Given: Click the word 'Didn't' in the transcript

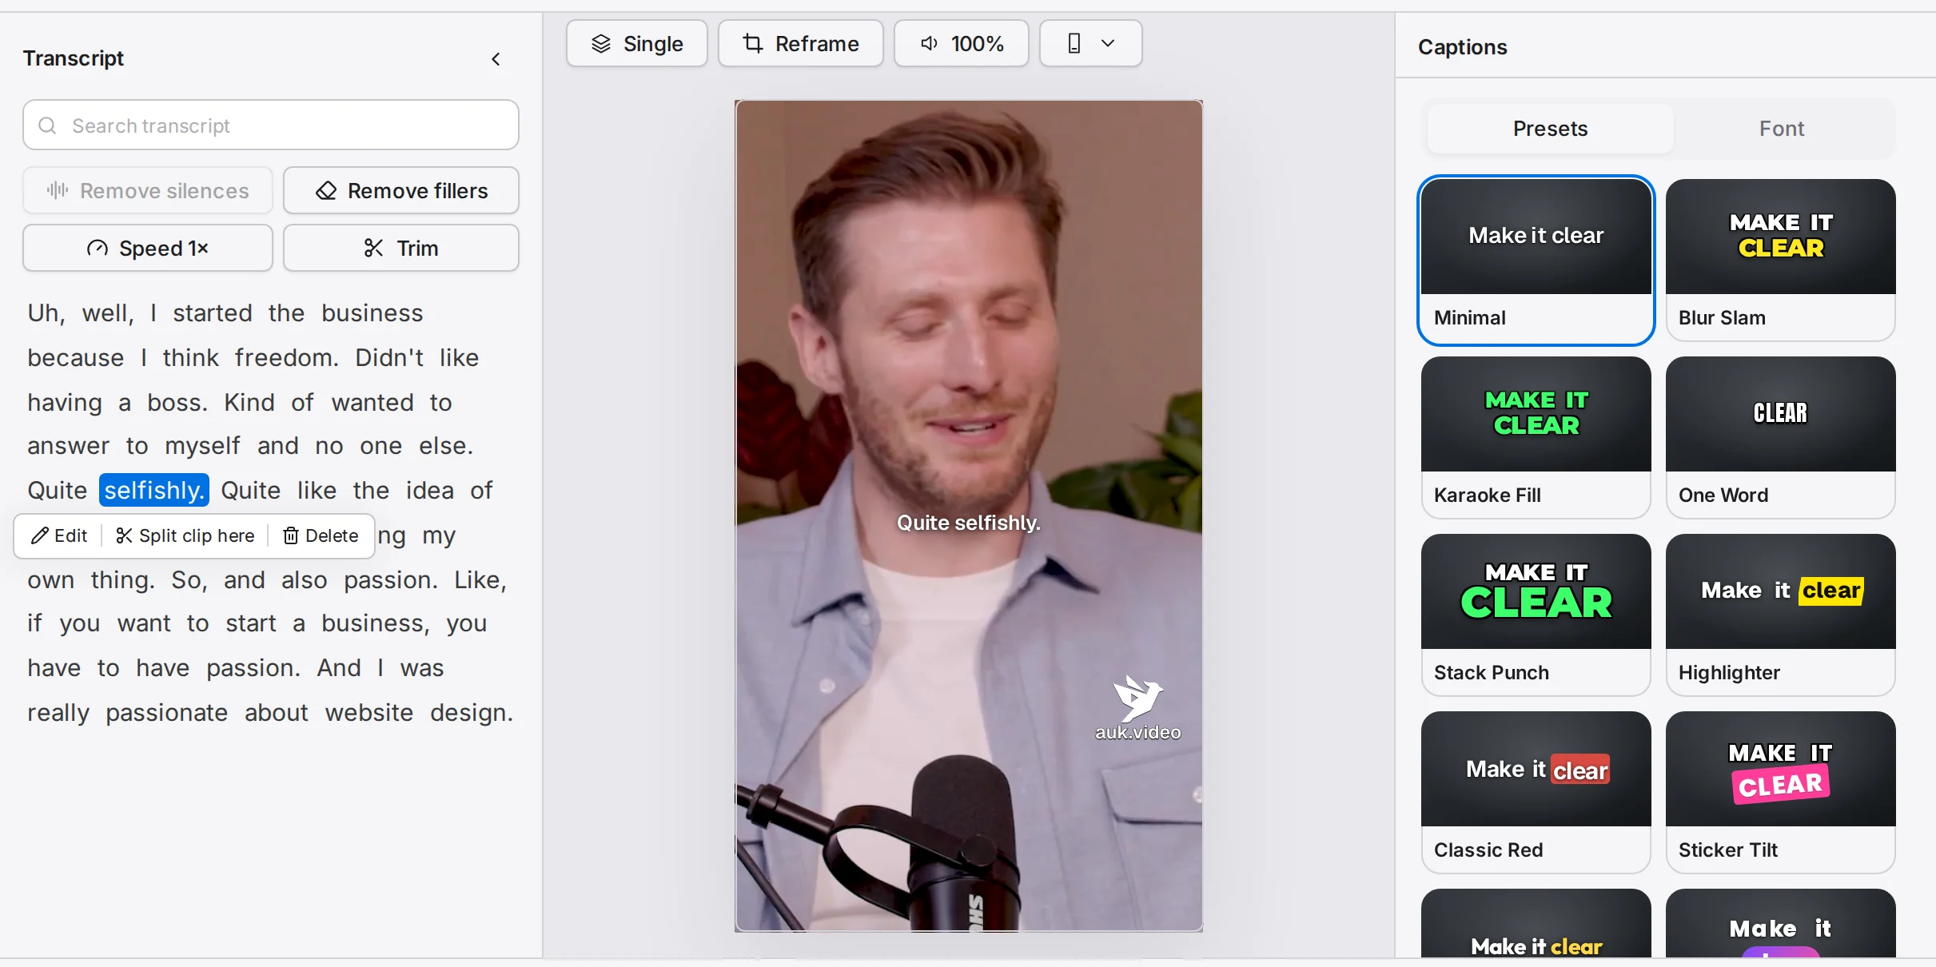Looking at the screenshot, I should click(389, 357).
